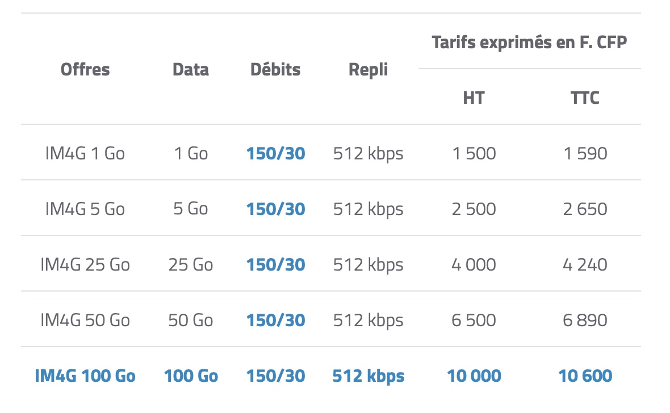
Task: Click the Data column header
Action: pyautogui.click(x=191, y=70)
